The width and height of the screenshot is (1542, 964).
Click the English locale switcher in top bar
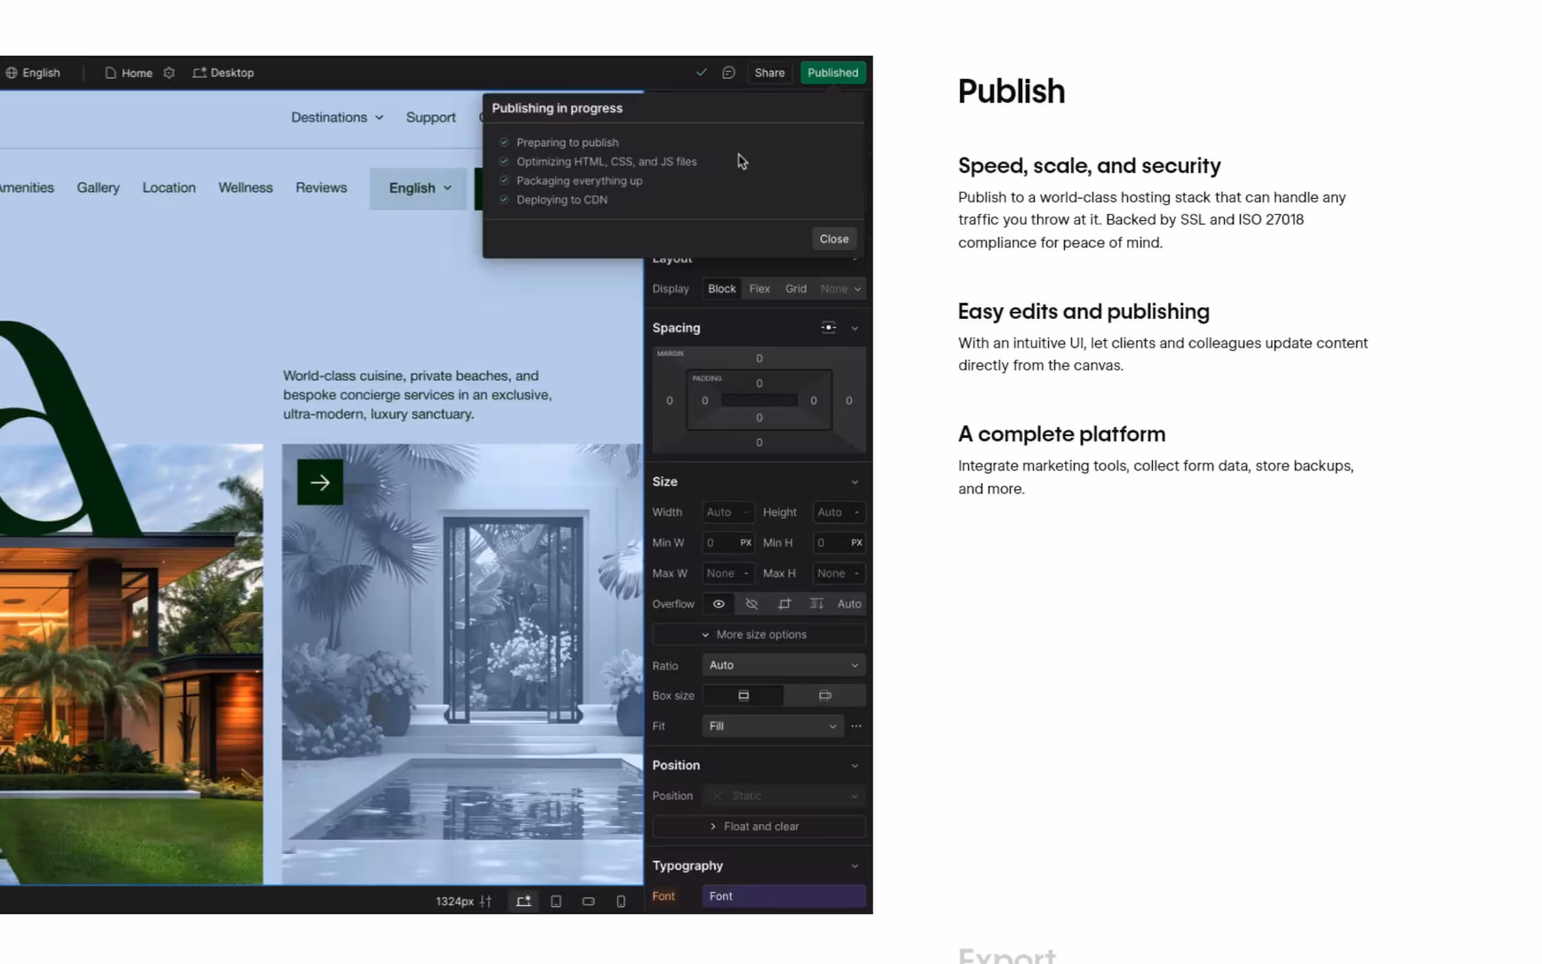point(33,73)
